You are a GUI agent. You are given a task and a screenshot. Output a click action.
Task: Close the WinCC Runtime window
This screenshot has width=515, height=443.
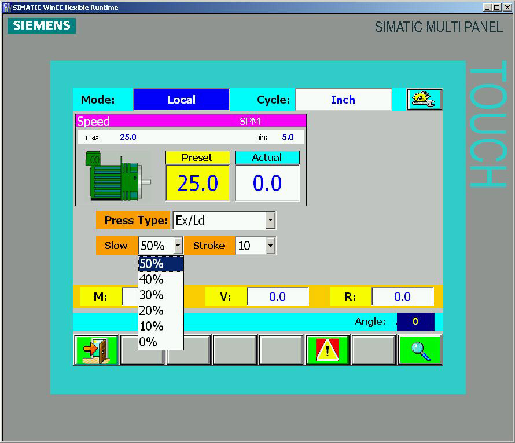tap(507, 7)
